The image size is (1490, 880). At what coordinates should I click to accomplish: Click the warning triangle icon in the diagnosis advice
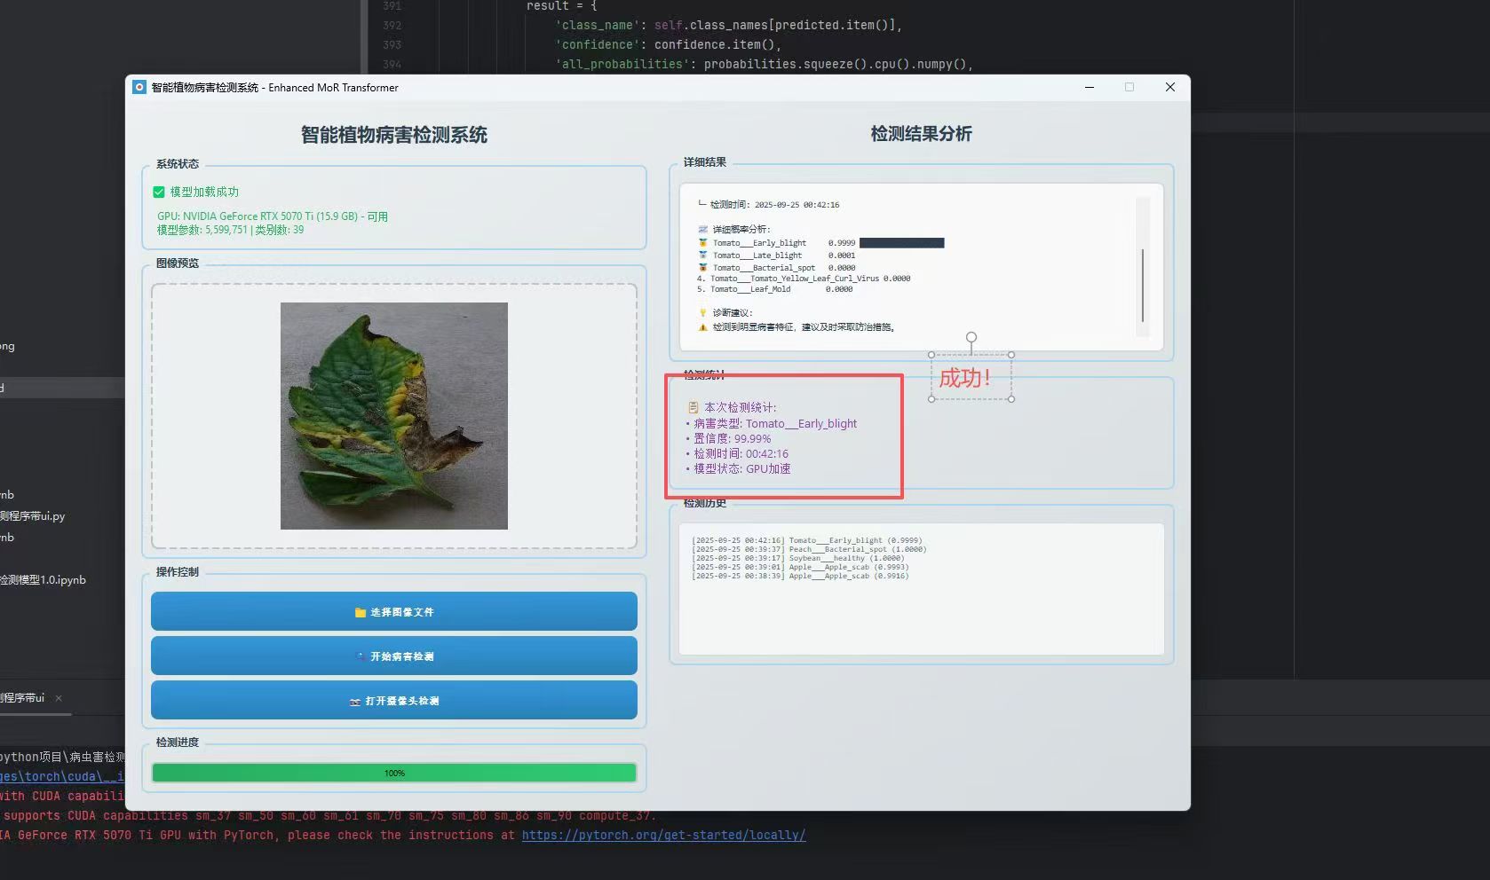[x=702, y=327]
